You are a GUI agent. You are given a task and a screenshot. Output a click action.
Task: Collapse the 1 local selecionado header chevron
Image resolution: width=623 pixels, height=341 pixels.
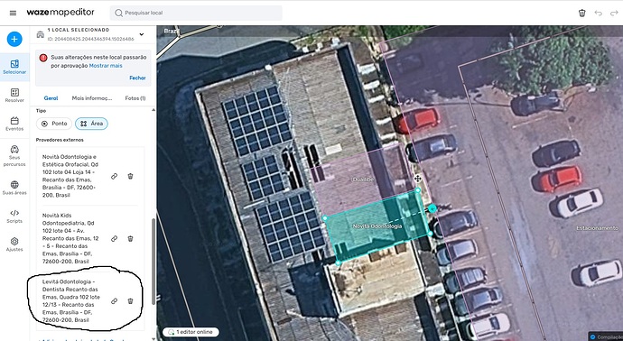[142, 34]
